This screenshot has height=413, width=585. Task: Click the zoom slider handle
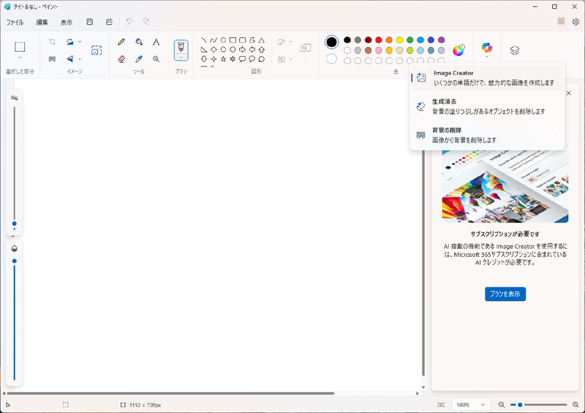click(520, 405)
